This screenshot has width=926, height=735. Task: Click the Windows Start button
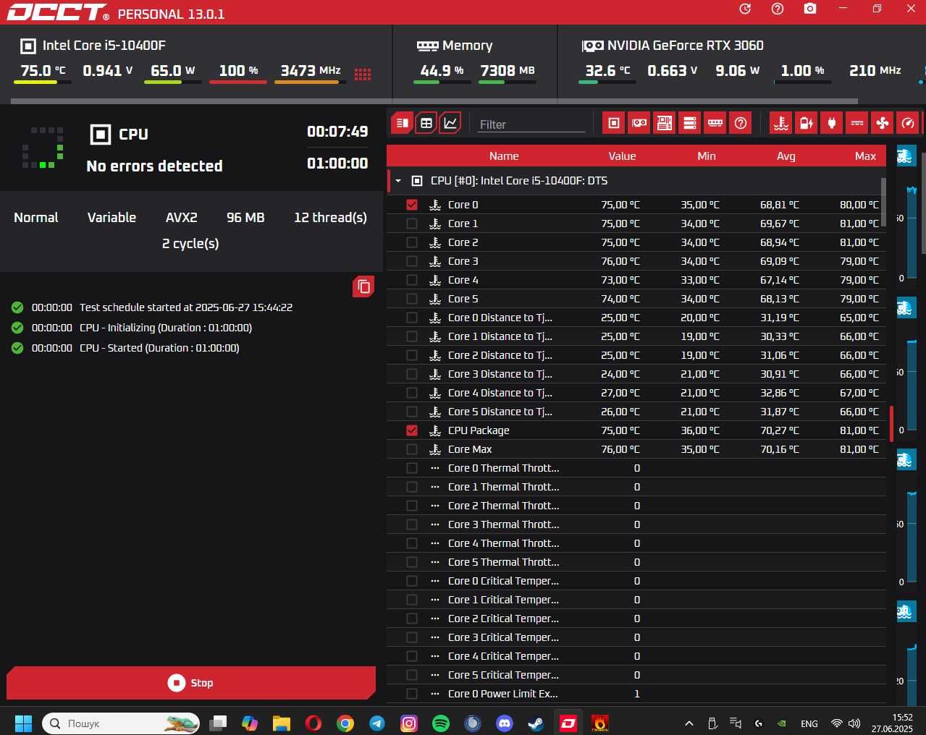coord(23,723)
